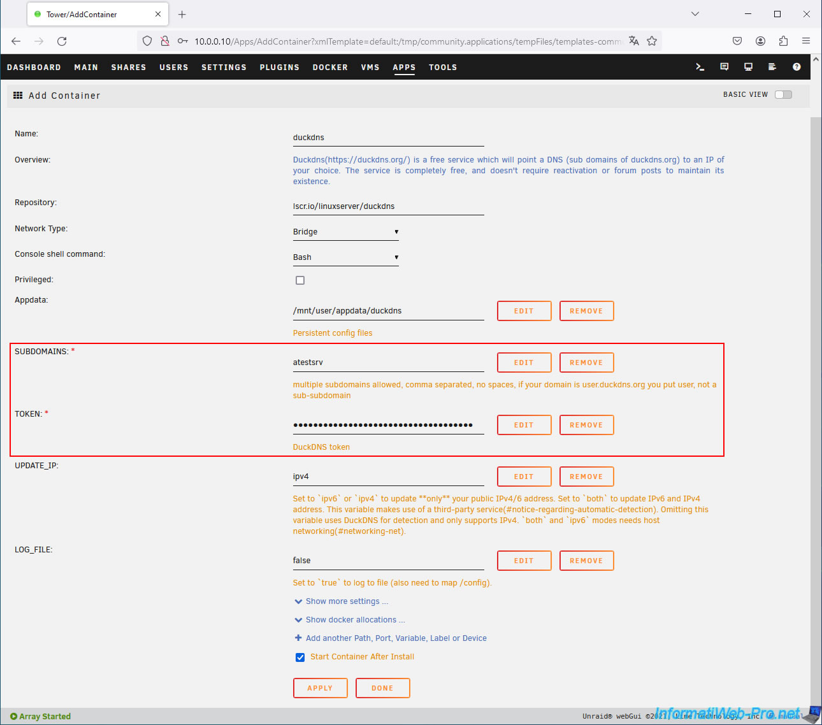Open the Network Type dropdown
This screenshot has width=822, height=725.
345,232
